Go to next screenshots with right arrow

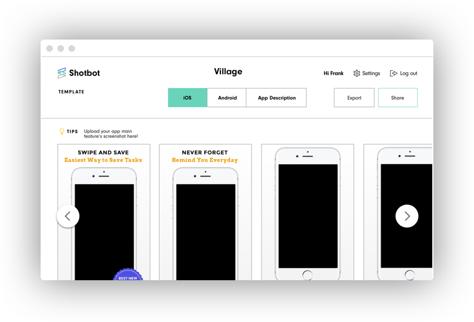(x=407, y=216)
